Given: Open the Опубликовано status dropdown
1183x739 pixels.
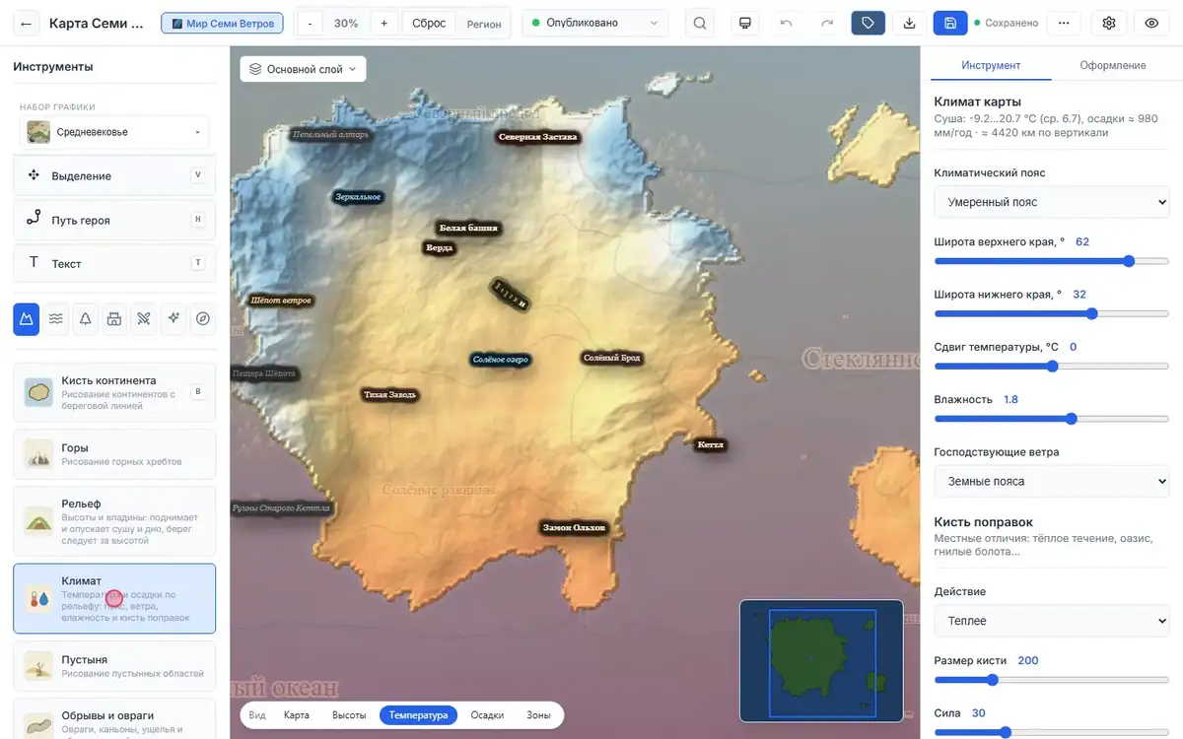Looking at the screenshot, I should (x=594, y=23).
